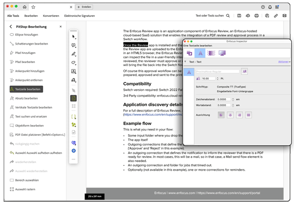Adjust font size stepper arrows
The height and width of the screenshot is (206, 294).
217,79
